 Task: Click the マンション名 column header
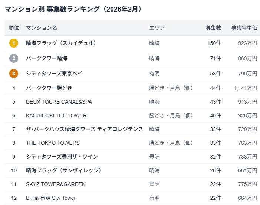pos(42,28)
